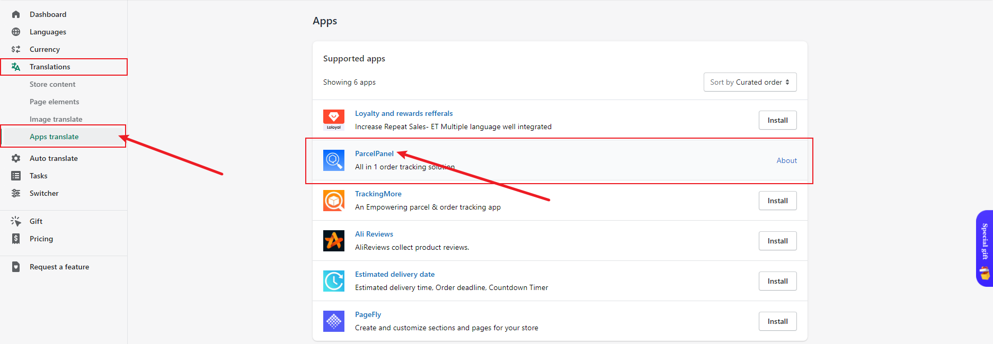Click 'Estimated delivery time, Order deadline' description

click(x=451, y=287)
